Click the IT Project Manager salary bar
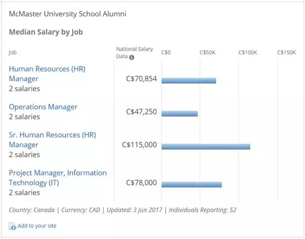The height and width of the screenshot is (239, 305). (x=192, y=184)
